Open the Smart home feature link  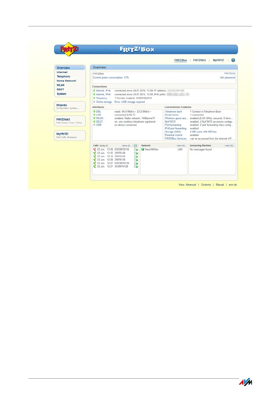pyautogui.click(x=172, y=115)
